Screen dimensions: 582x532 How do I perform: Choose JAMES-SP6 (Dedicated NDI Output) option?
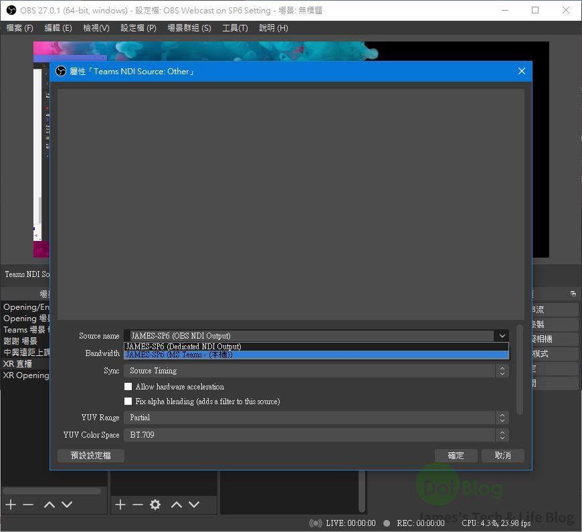[x=316, y=347]
